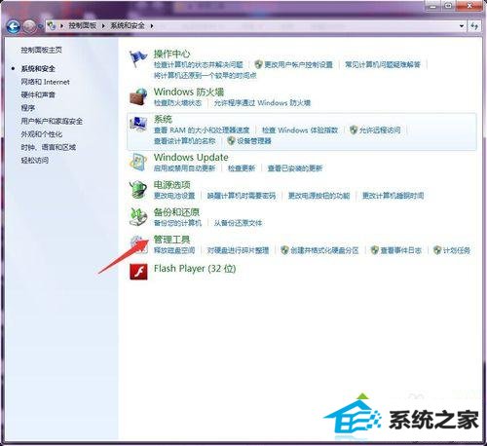
Task: Open 轻松访问 category
Action: (x=35, y=160)
